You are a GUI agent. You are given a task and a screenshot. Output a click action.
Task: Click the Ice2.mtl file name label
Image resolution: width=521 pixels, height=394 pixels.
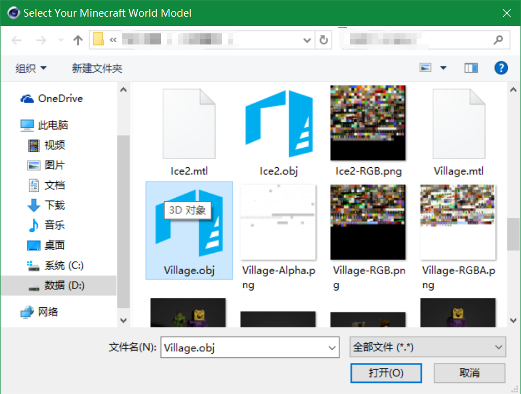189,171
